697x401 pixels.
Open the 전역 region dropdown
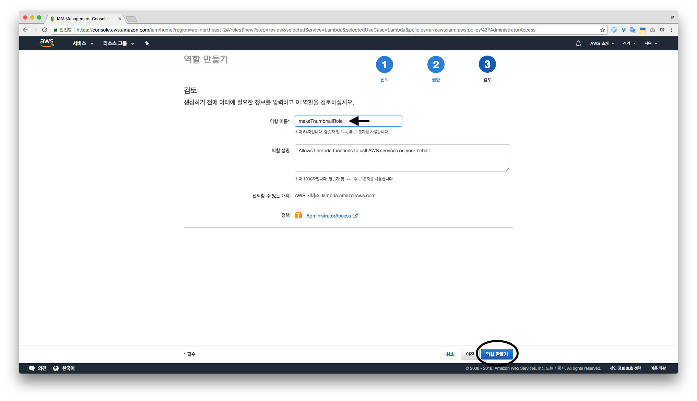point(629,43)
